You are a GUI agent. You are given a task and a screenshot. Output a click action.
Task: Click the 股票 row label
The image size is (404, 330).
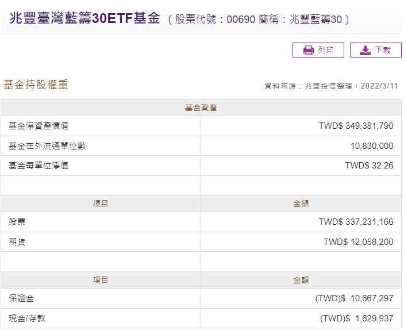point(17,222)
